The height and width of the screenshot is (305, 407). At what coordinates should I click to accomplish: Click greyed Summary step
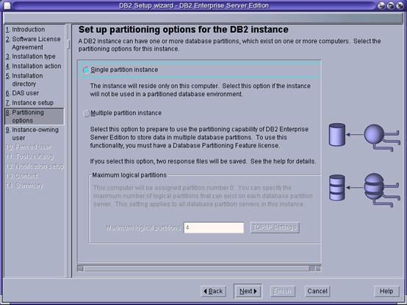pyautogui.click(x=24, y=185)
